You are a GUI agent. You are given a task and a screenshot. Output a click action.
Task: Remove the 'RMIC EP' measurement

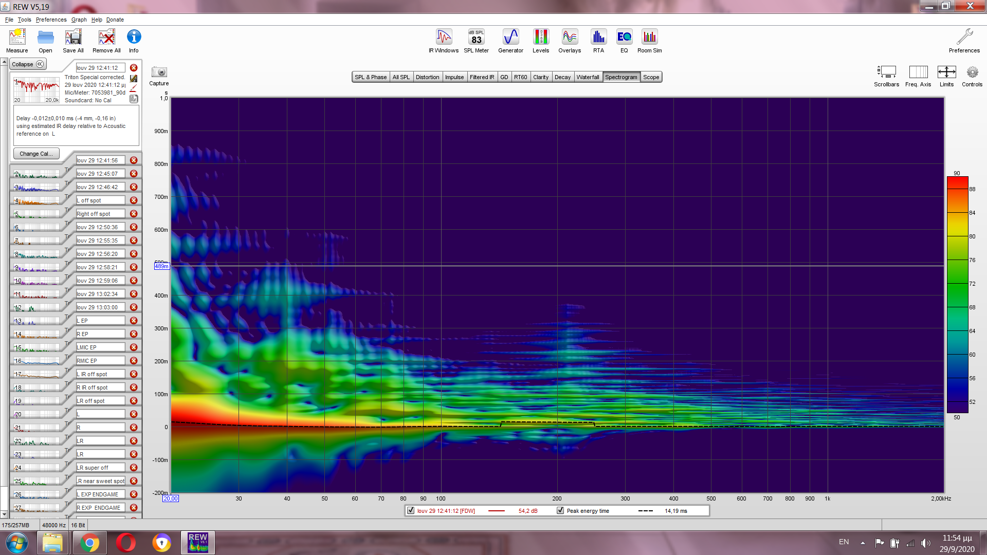134,361
